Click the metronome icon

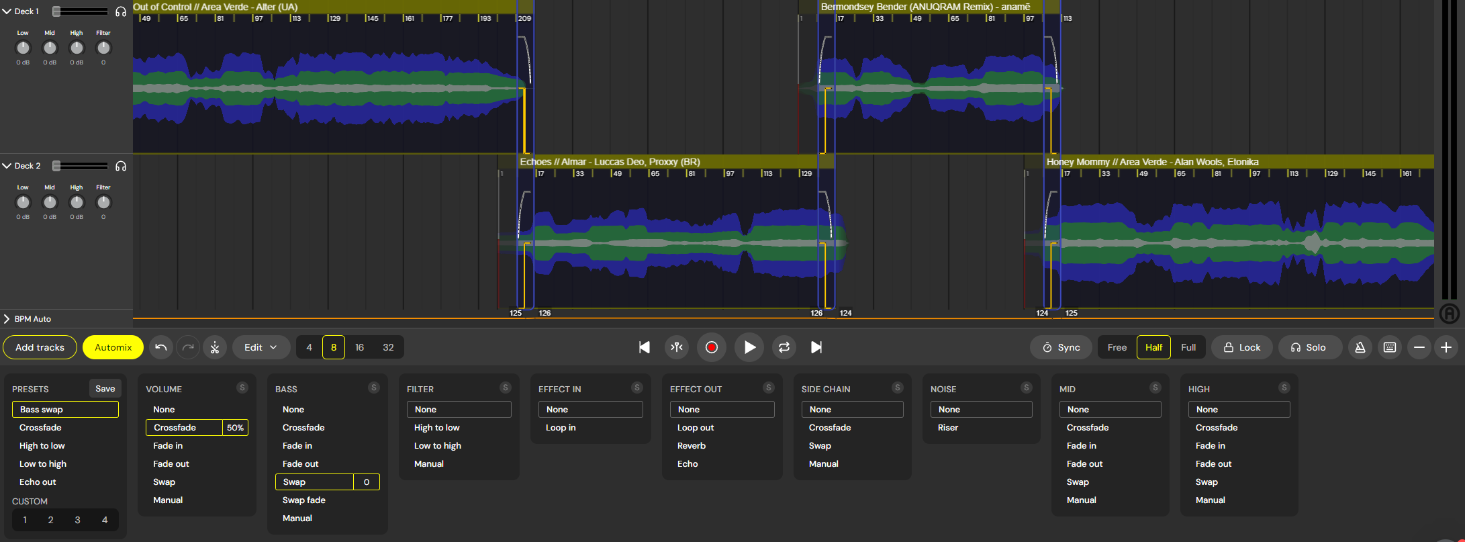(1360, 347)
